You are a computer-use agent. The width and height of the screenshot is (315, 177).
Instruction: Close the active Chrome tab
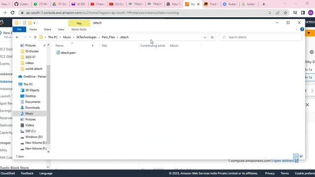198,4
